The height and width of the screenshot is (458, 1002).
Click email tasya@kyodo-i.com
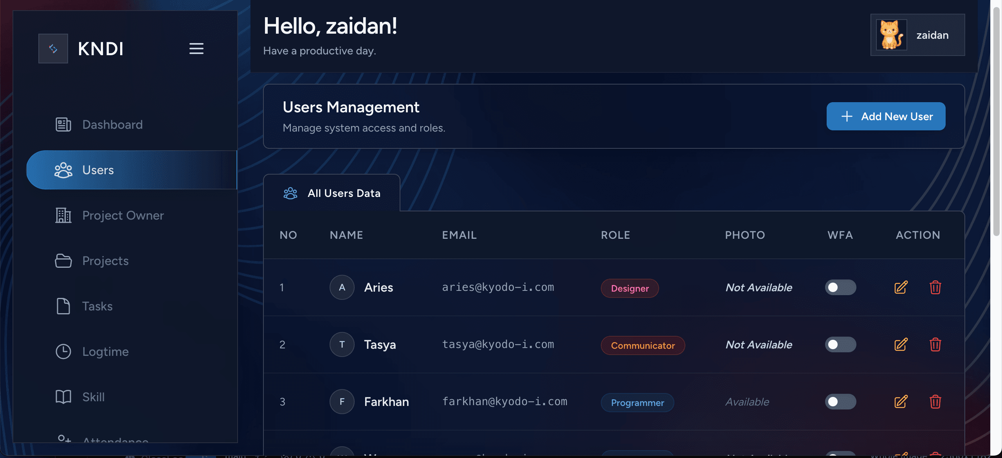[x=498, y=344]
